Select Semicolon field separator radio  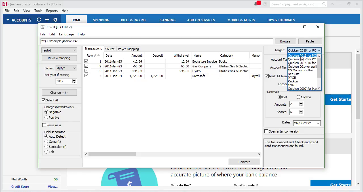pos(47,146)
